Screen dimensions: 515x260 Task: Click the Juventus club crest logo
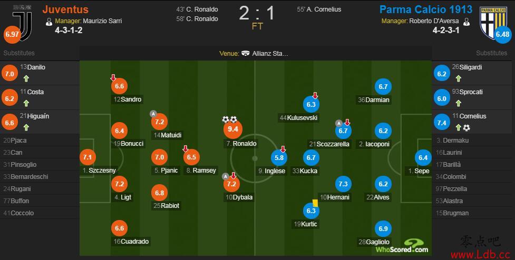coord(22,23)
